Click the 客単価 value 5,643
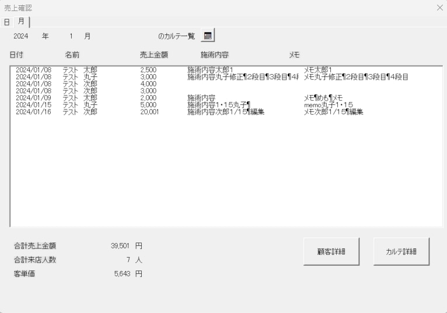 (x=122, y=274)
